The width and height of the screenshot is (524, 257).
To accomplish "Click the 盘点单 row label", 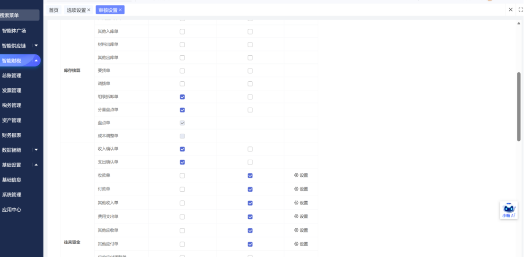I will (x=104, y=123).
